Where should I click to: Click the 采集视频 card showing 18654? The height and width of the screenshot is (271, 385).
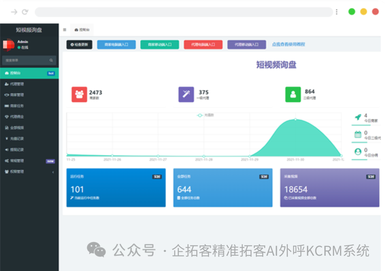coord(330,188)
